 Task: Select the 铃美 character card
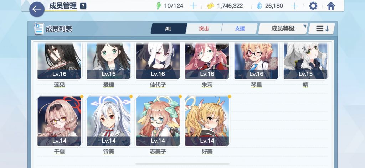[109, 121]
